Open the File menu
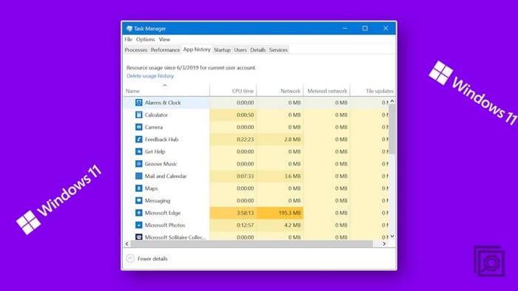 (128, 39)
